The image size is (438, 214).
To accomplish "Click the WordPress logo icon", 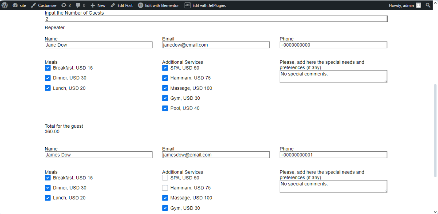I will coord(5,5).
